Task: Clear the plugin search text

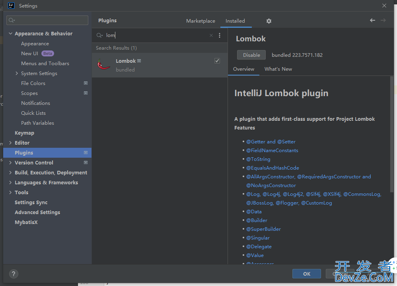Action: [211, 35]
